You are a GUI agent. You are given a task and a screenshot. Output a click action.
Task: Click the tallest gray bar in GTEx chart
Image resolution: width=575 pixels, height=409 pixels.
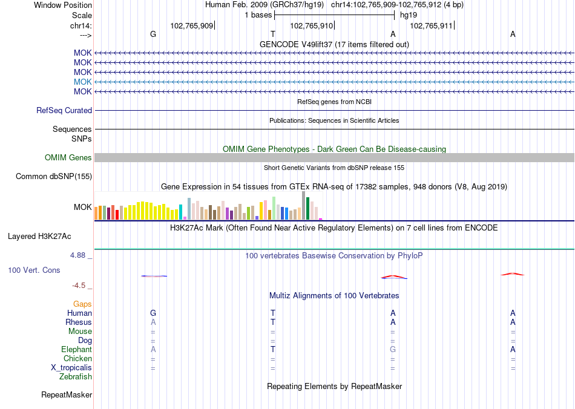point(303,206)
